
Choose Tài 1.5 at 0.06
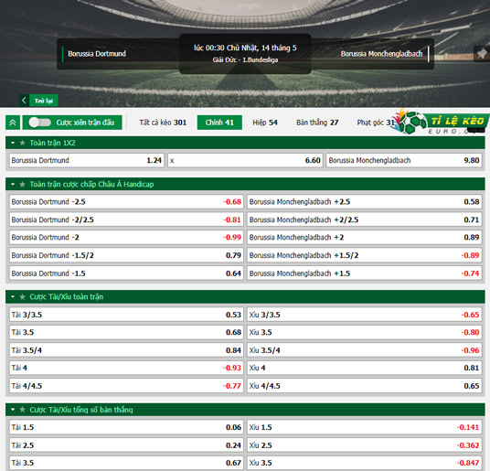click(x=126, y=427)
